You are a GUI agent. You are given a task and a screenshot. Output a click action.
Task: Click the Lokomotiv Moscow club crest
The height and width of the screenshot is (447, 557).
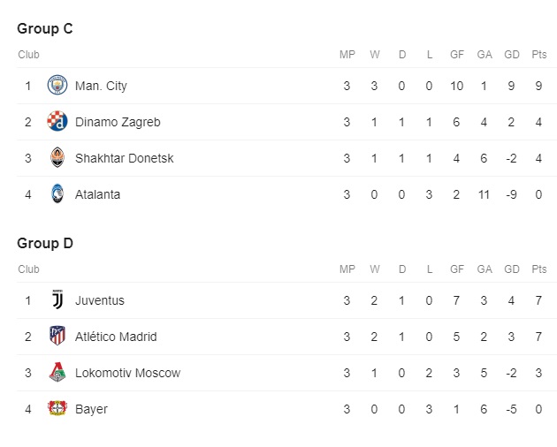(57, 373)
